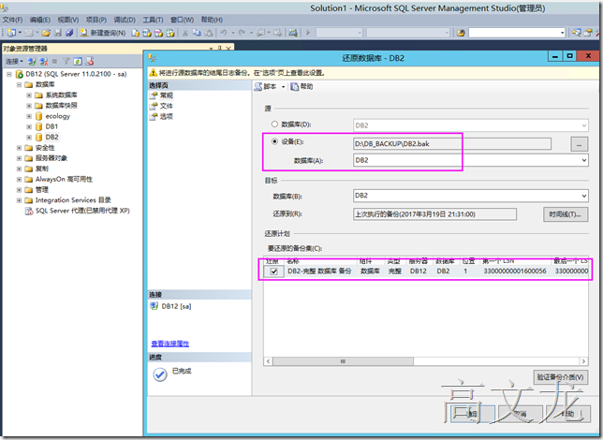This screenshot has width=603, height=440.
Task: Select the 常规 page in dialog
Action: 166,95
